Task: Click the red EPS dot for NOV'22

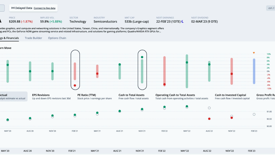Action: tap(231, 118)
